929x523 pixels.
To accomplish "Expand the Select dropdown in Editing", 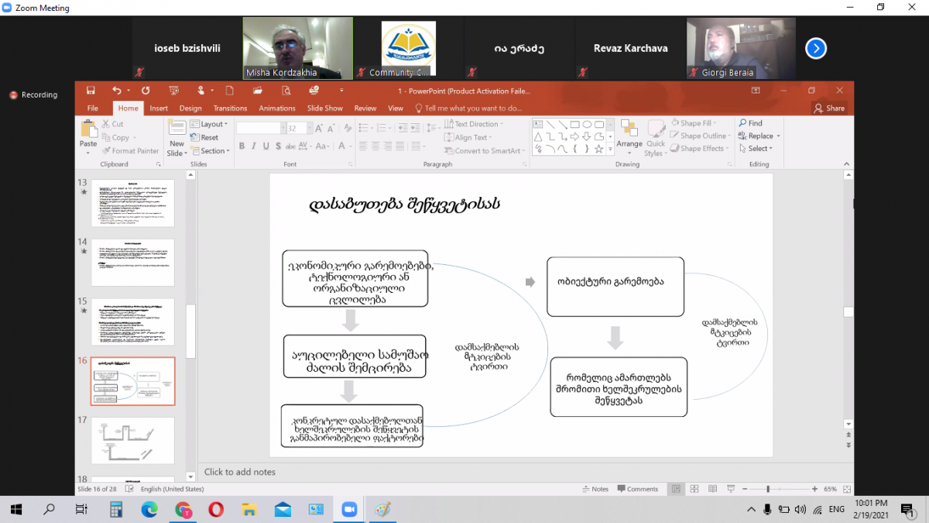I will pyautogui.click(x=755, y=149).
